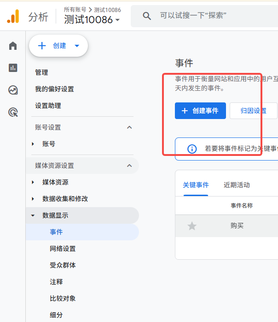Collapse the 账号设置 section
This screenshot has height=322, width=278.
129,127
